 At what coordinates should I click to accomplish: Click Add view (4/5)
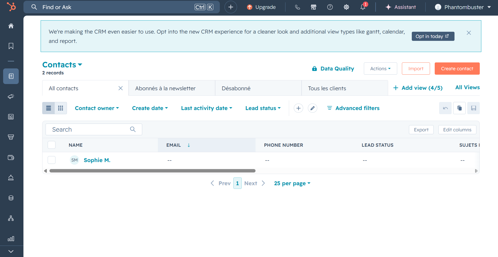(418, 88)
